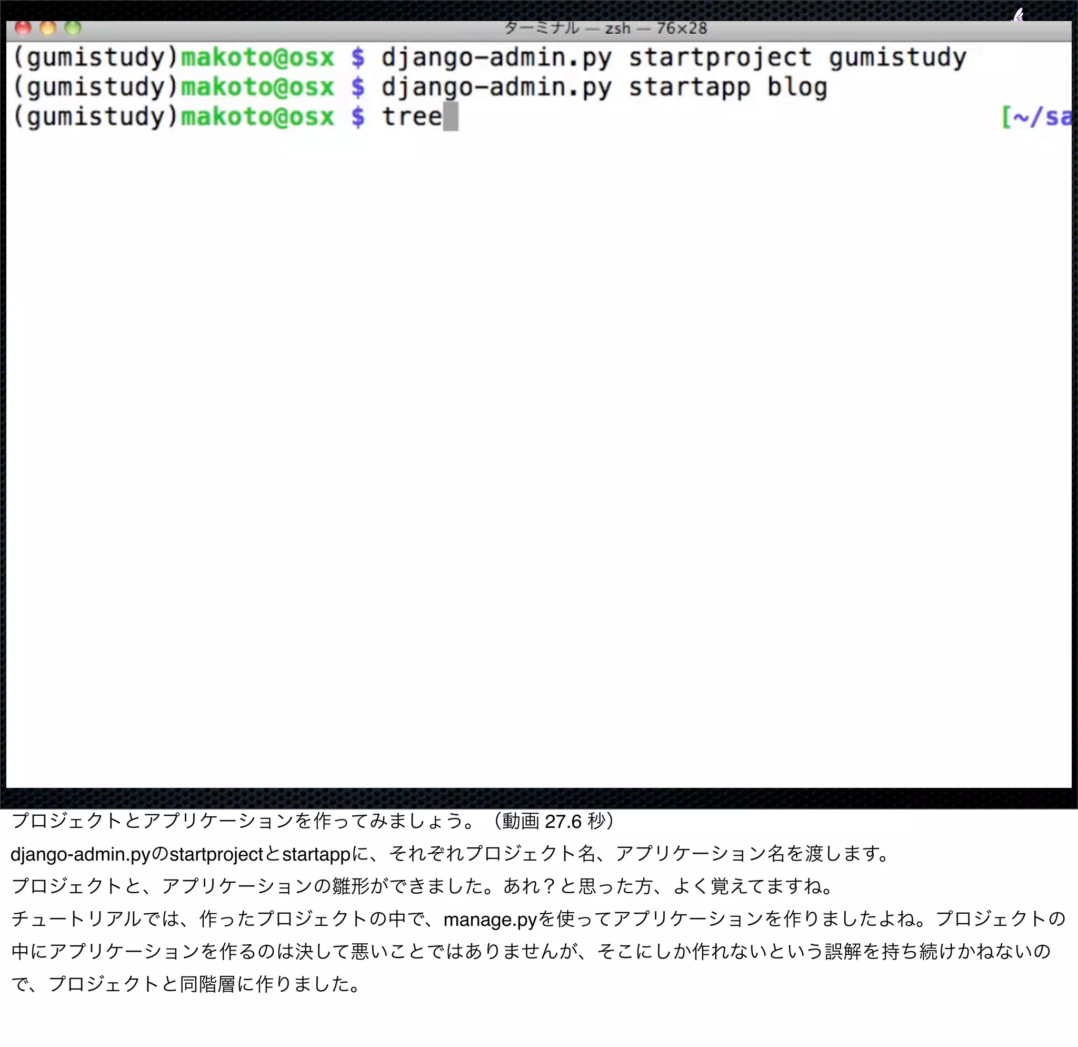Screen dimensions: 1078x1047
Task: Click 'manage.py' in the tutorial paragraph
Action: [x=490, y=920]
